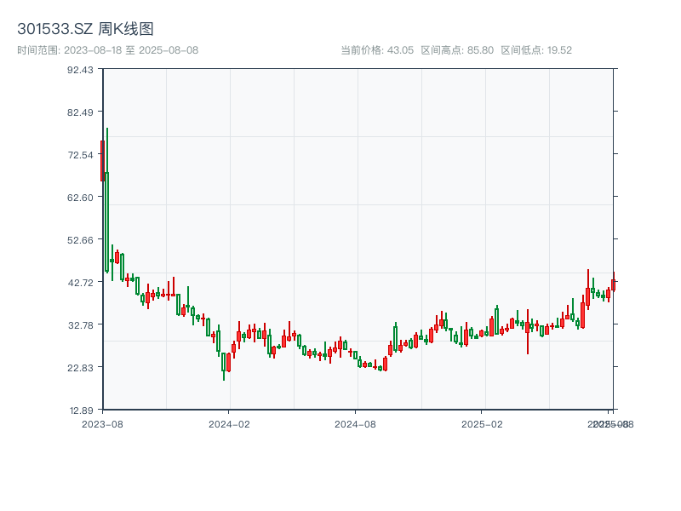Click the current price label 当前价格: 43.05
The height and width of the screenshot is (511, 681).
click(x=377, y=50)
